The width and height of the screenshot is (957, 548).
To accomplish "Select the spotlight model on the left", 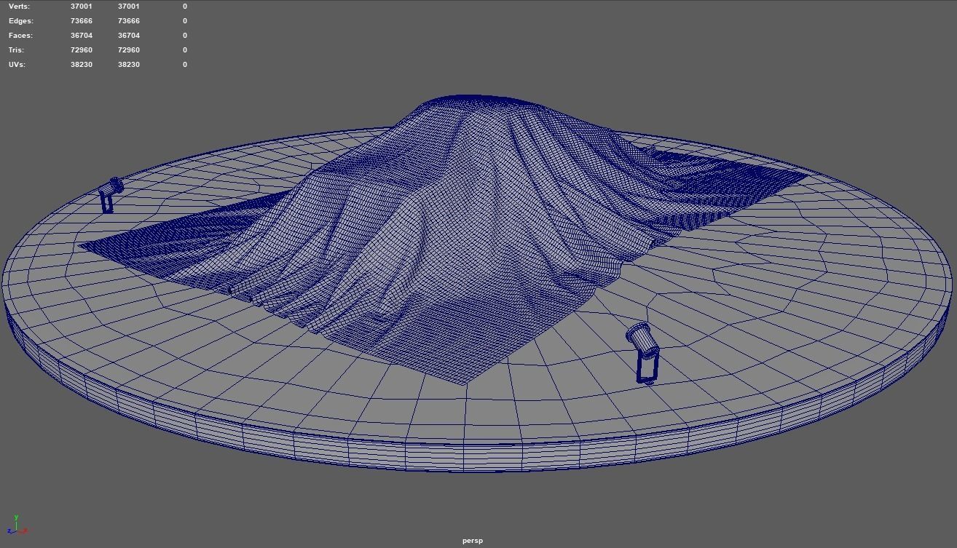I will 111,194.
